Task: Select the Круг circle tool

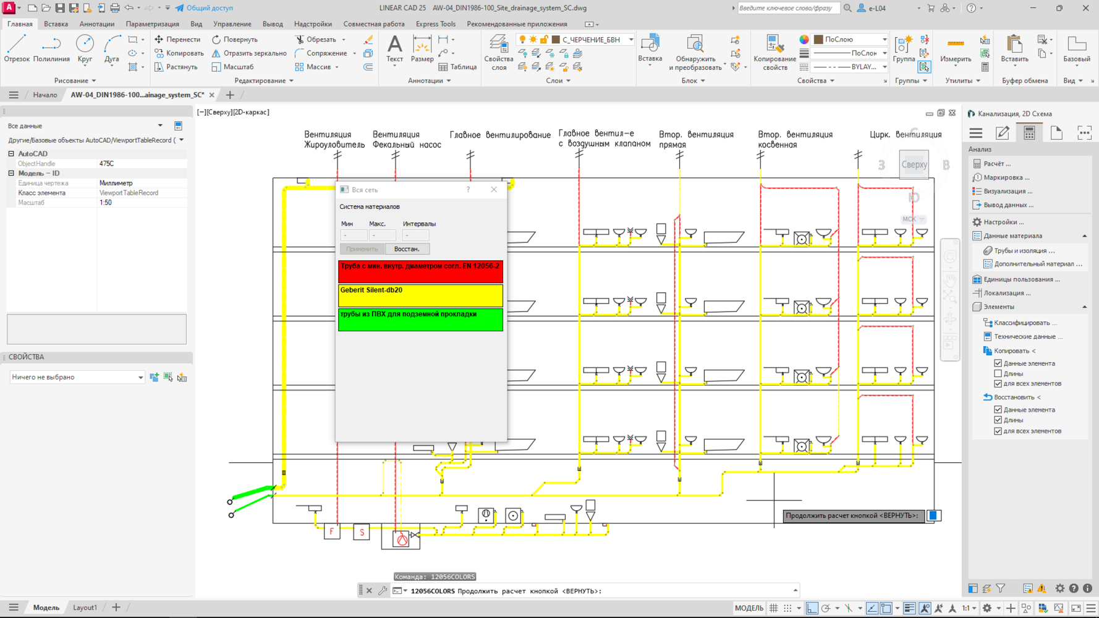Action: [x=85, y=49]
